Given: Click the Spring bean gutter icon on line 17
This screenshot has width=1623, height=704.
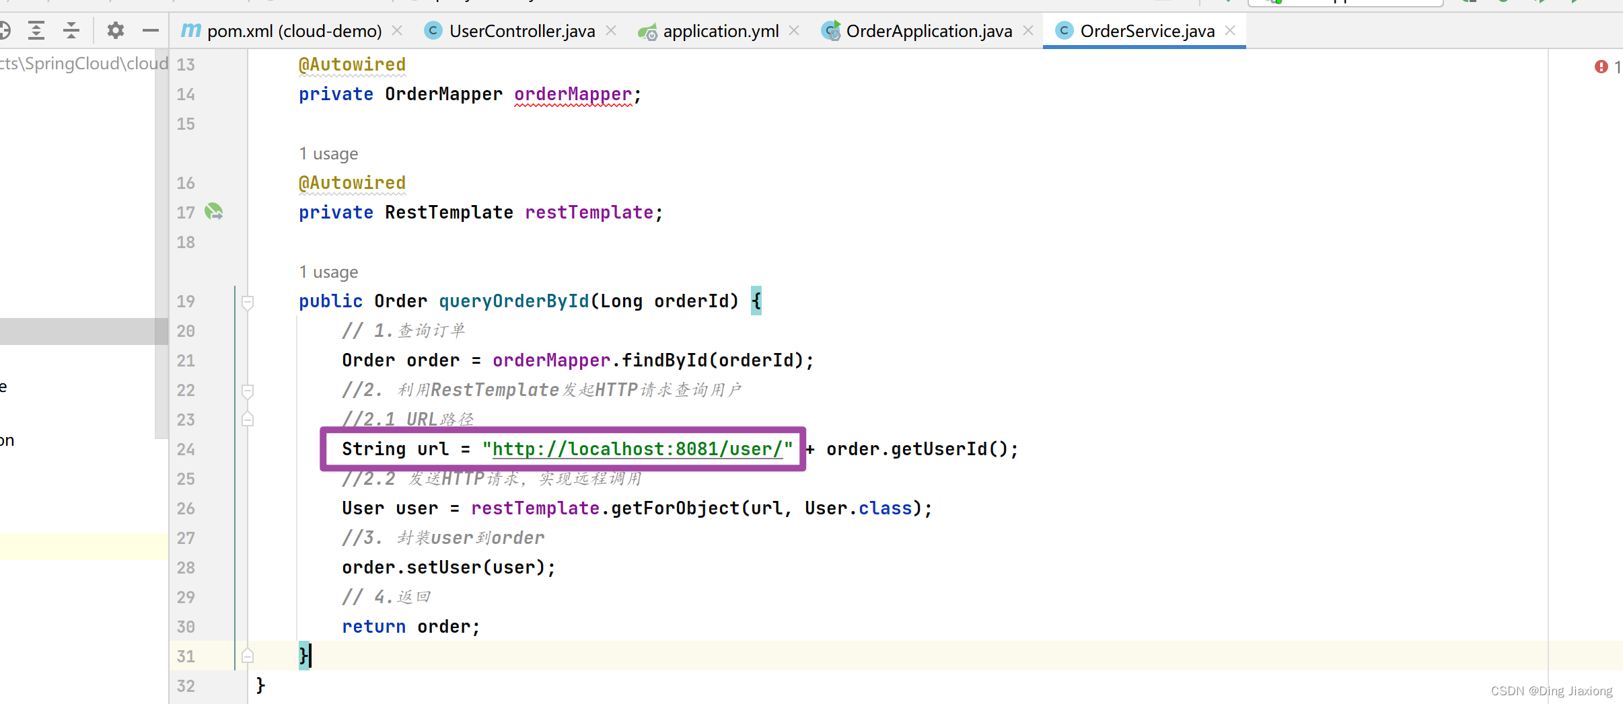Looking at the screenshot, I should [x=214, y=212].
